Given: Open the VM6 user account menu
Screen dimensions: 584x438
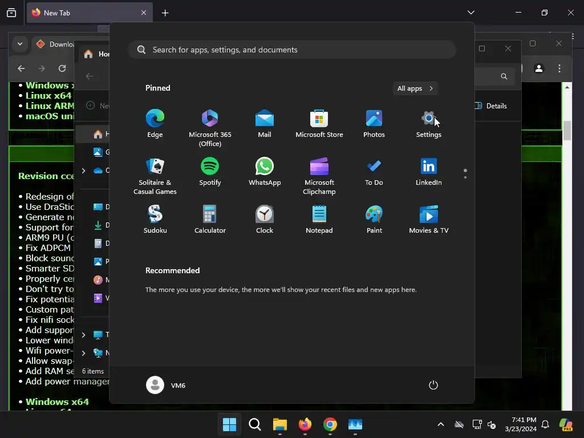Looking at the screenshot, I should (x=166, y=385).
